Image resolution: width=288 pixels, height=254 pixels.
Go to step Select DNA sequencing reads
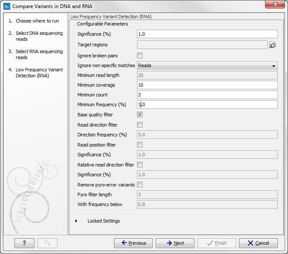39,36
